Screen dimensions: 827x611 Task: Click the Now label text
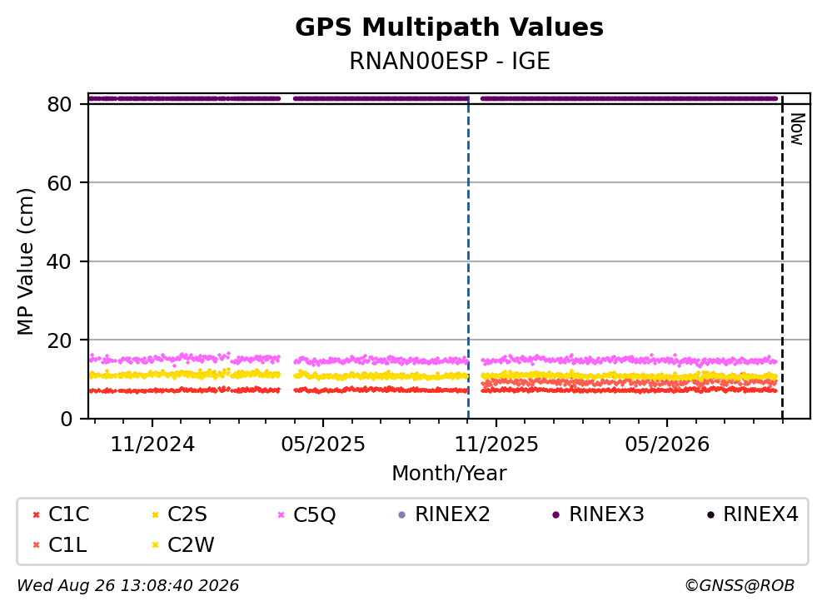tap(798, 129)
